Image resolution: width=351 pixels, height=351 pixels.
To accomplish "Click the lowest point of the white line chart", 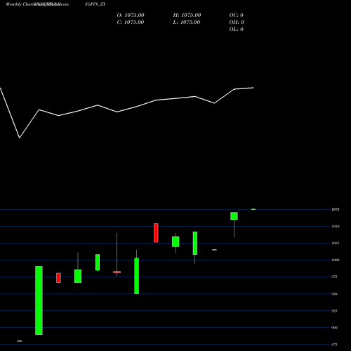I will point(20,138).
